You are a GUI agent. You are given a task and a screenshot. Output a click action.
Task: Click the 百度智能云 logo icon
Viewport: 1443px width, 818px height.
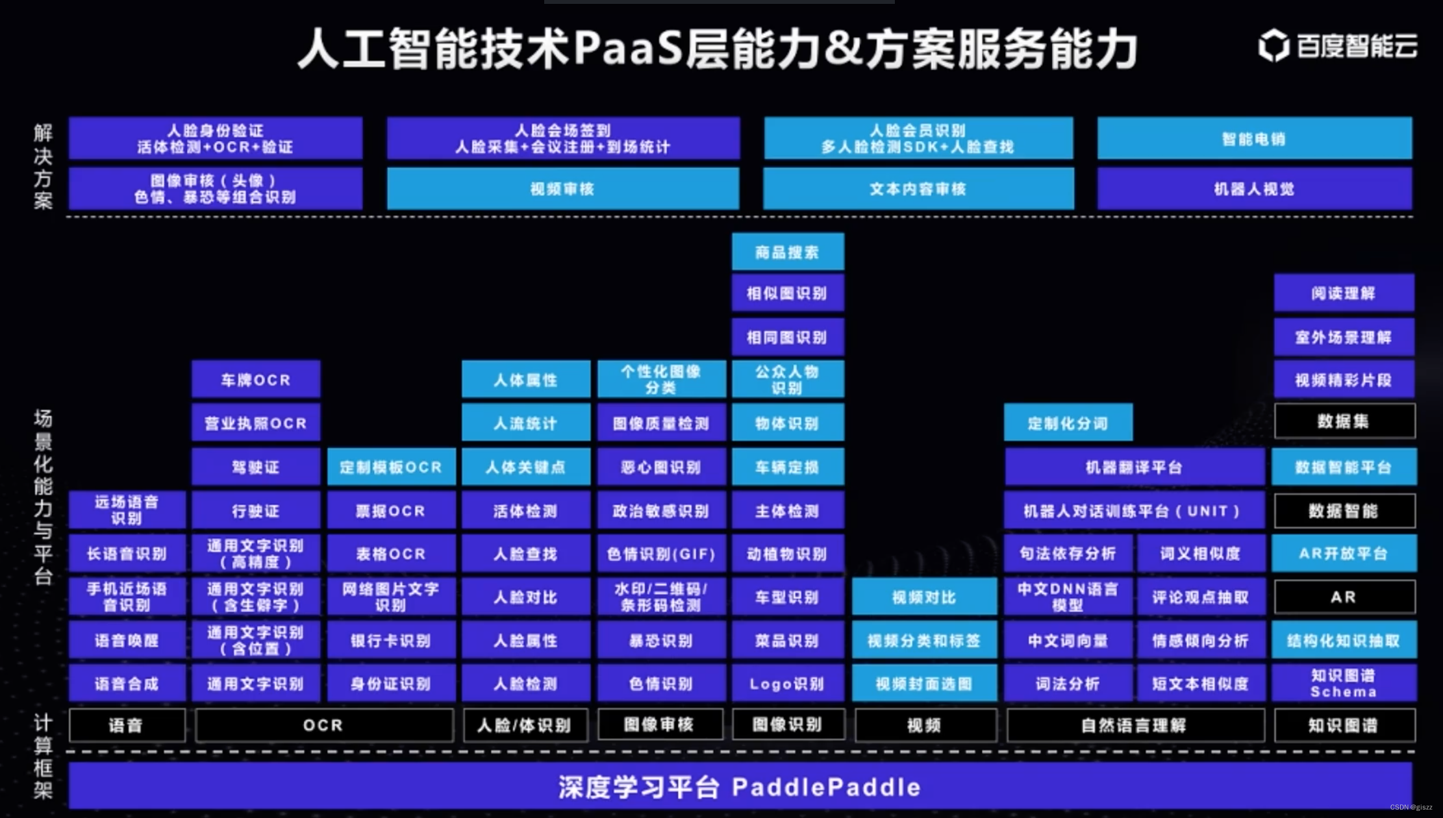[x=1260, y=49]
